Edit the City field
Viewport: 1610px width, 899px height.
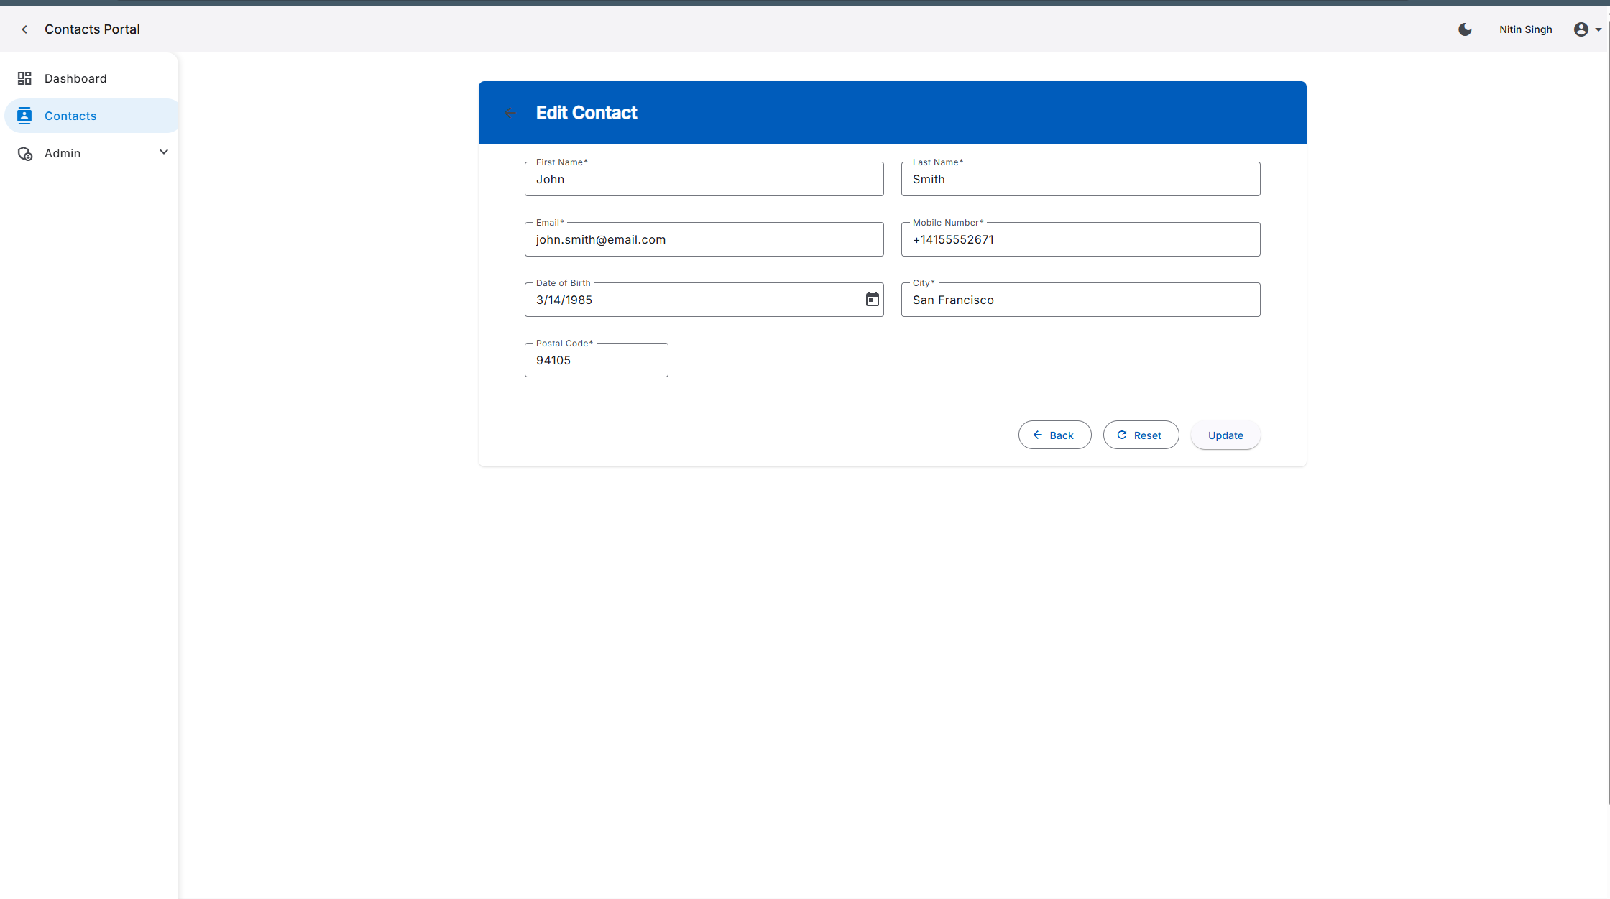click(1080, 300)
